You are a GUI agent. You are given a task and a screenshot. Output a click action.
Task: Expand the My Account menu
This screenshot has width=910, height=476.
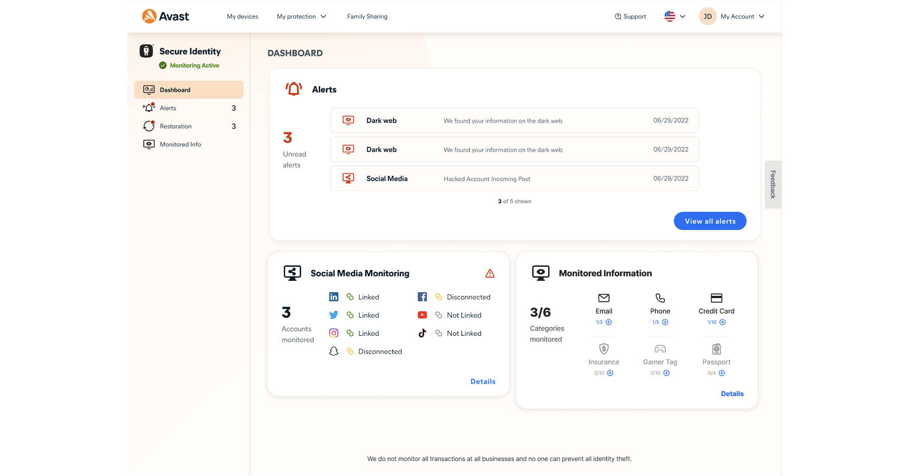pyautogui.click(x=743, y=17)
